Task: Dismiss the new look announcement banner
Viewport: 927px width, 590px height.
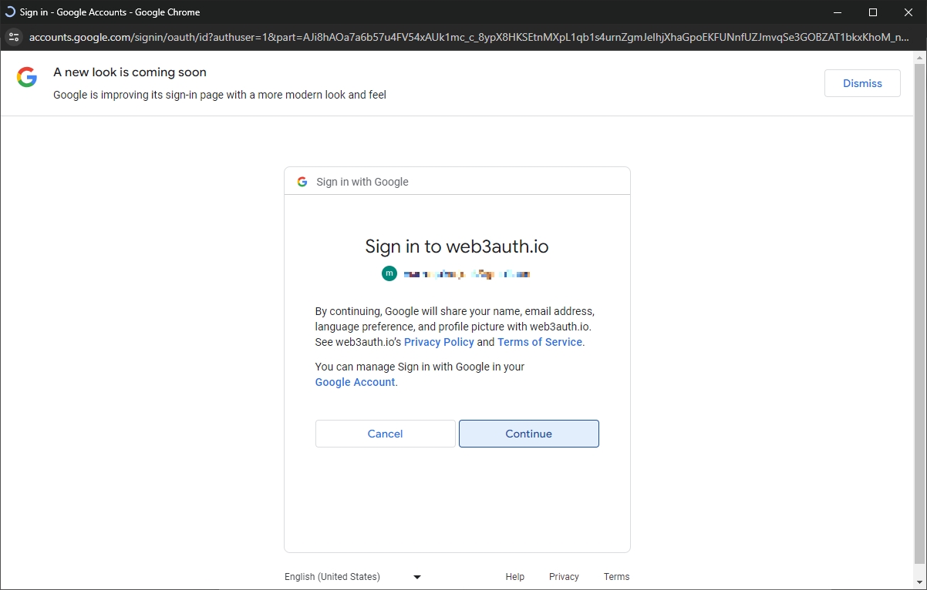Action: (x=861, y=83)
